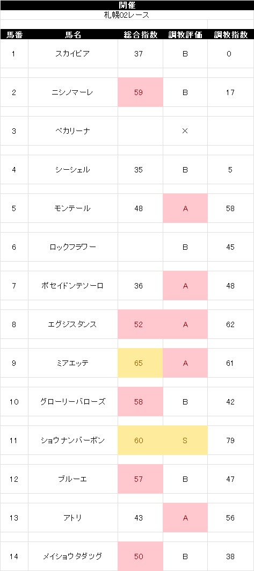
Task: Click the yellow cell showing 65
Action: click(141, 363)
